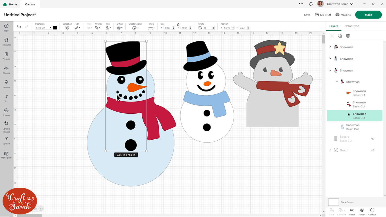Duplicate the selected layer

pyautogui.click(x=340, y=36)
